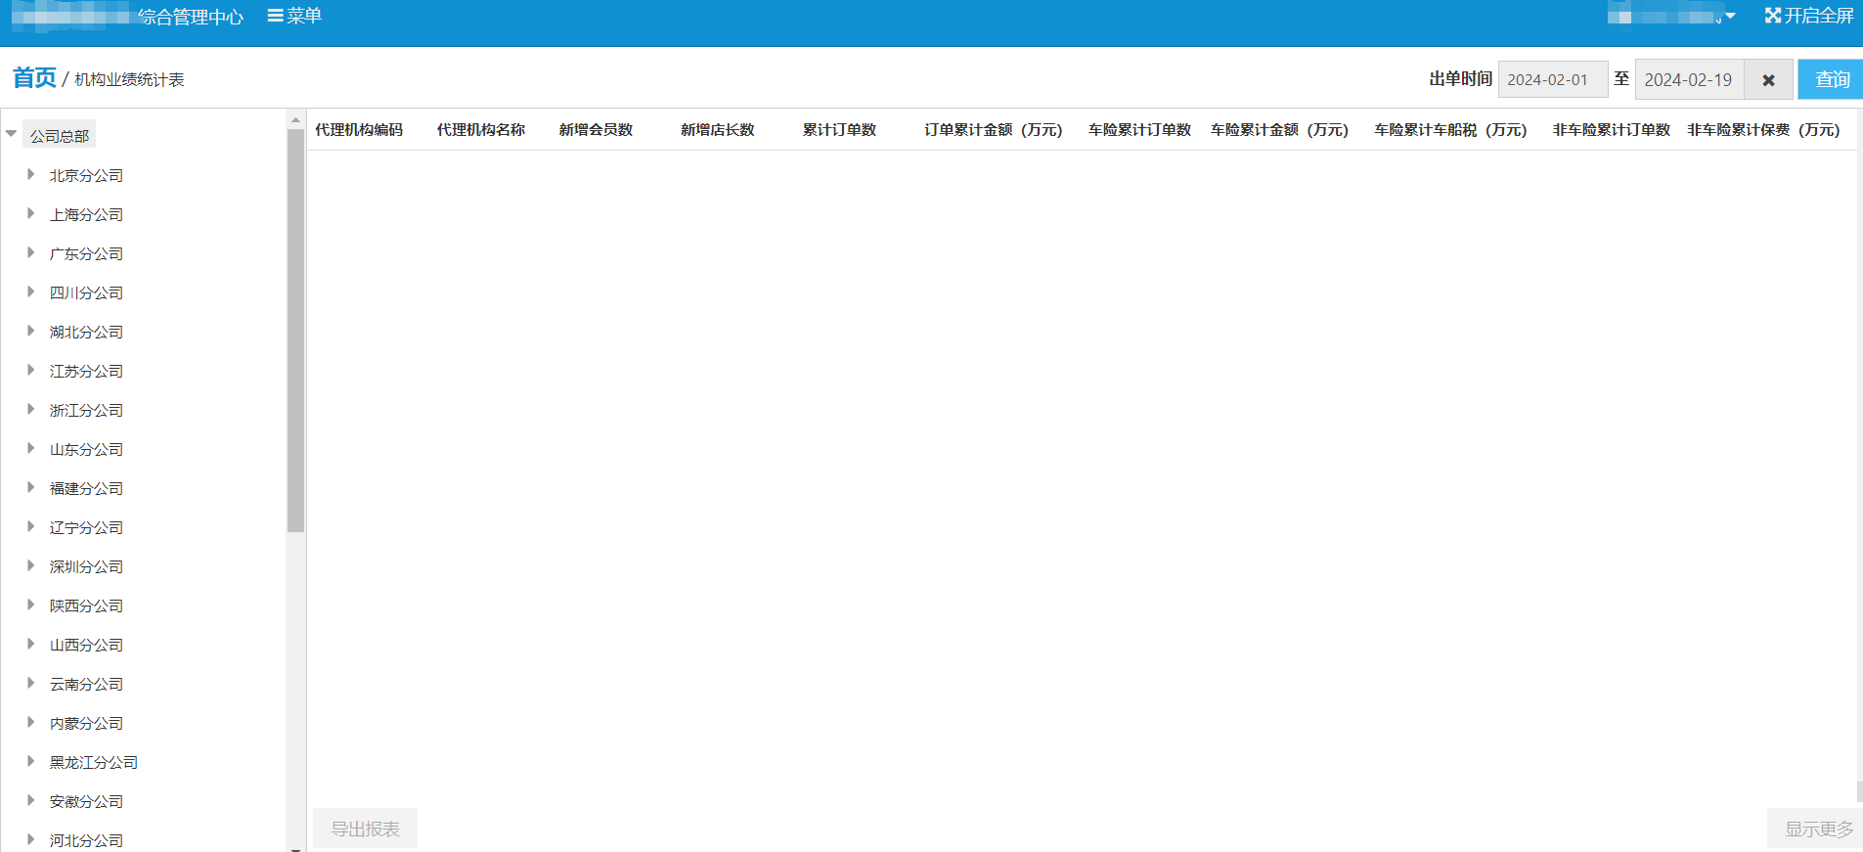Click 非车险累计保费 (万元) column header
The height and width of the screenshot is (852, 1863).
tap(1763, 130)
